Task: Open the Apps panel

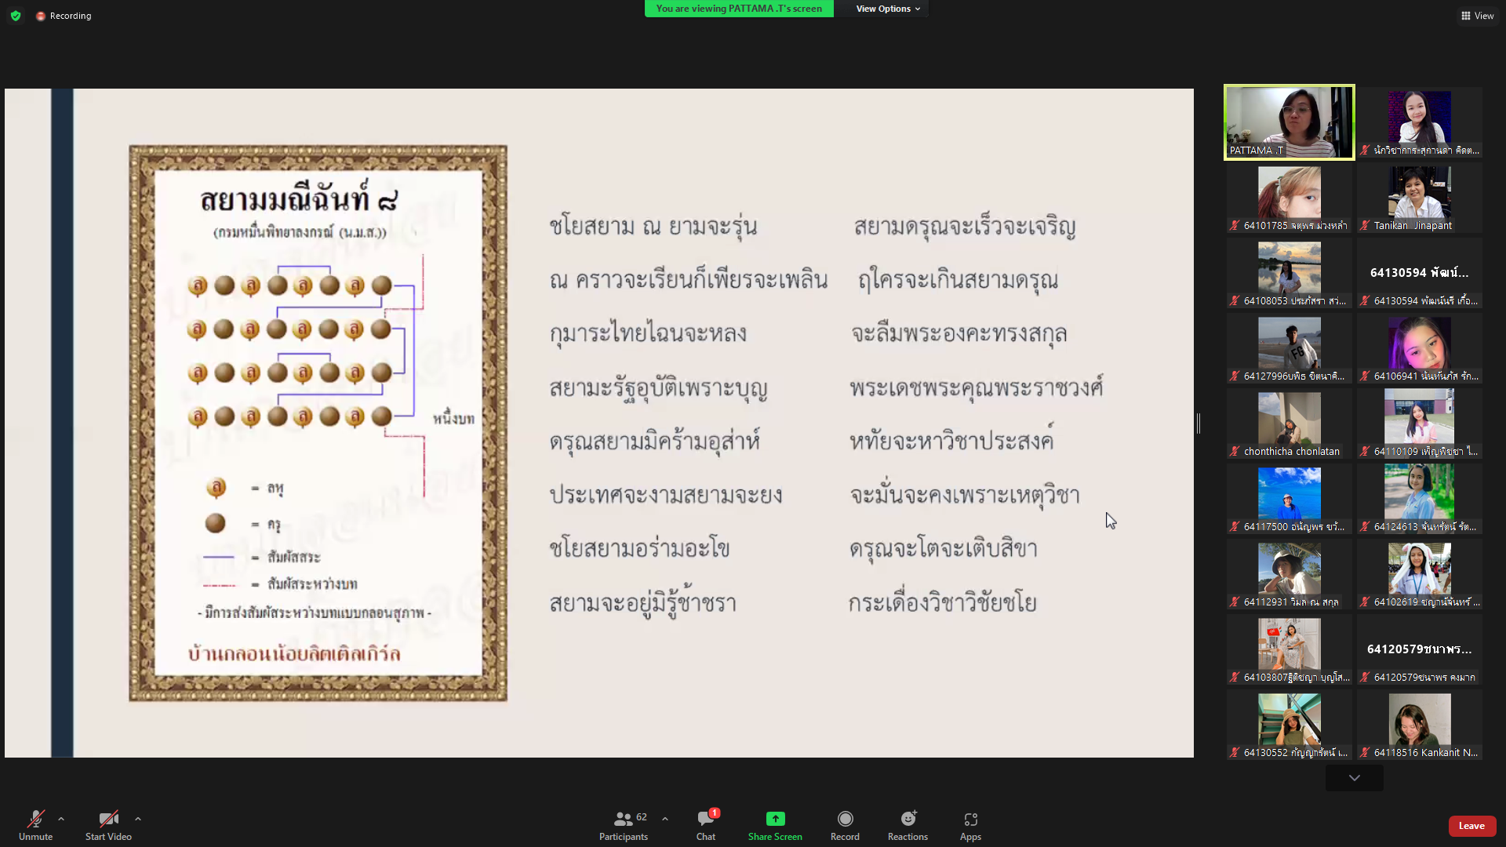Action: 970,819
